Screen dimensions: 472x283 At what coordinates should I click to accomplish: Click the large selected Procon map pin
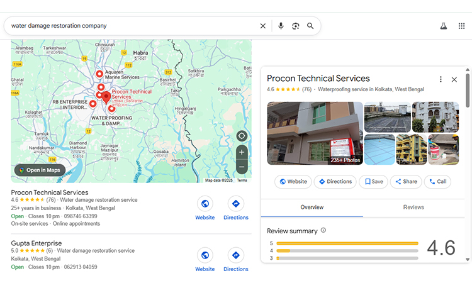pos(106,97)
